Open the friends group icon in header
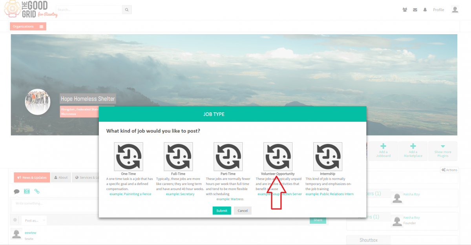 (405, 10)
